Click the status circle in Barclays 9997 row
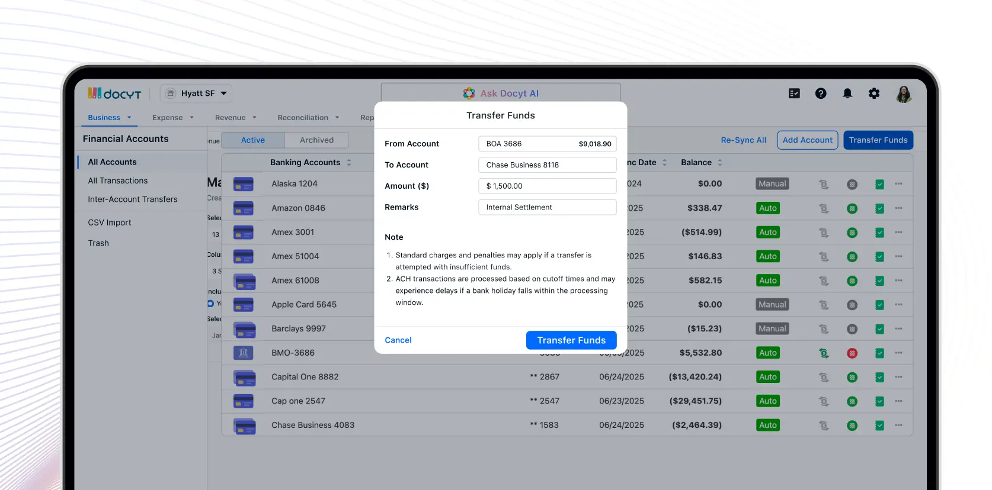The image size is (992, 490). point(852,329)
